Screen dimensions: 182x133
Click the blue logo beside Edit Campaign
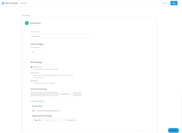click(x=2, y=3)
